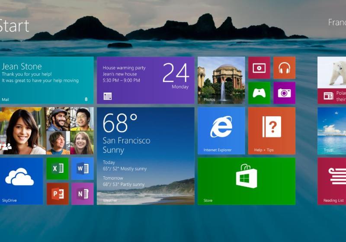Open the Calendar tile showing 24 Monday
The height and width of the screenshot is (242, 346).
click(146, 80)
